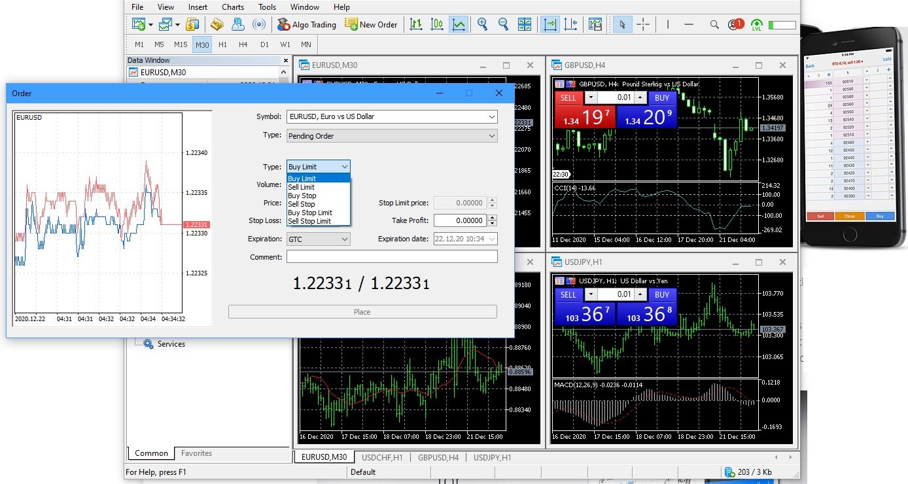Toggle chart shift from right border
Image resolution: width=908 pixels, height=484 pixels.
tap(570, 24)
